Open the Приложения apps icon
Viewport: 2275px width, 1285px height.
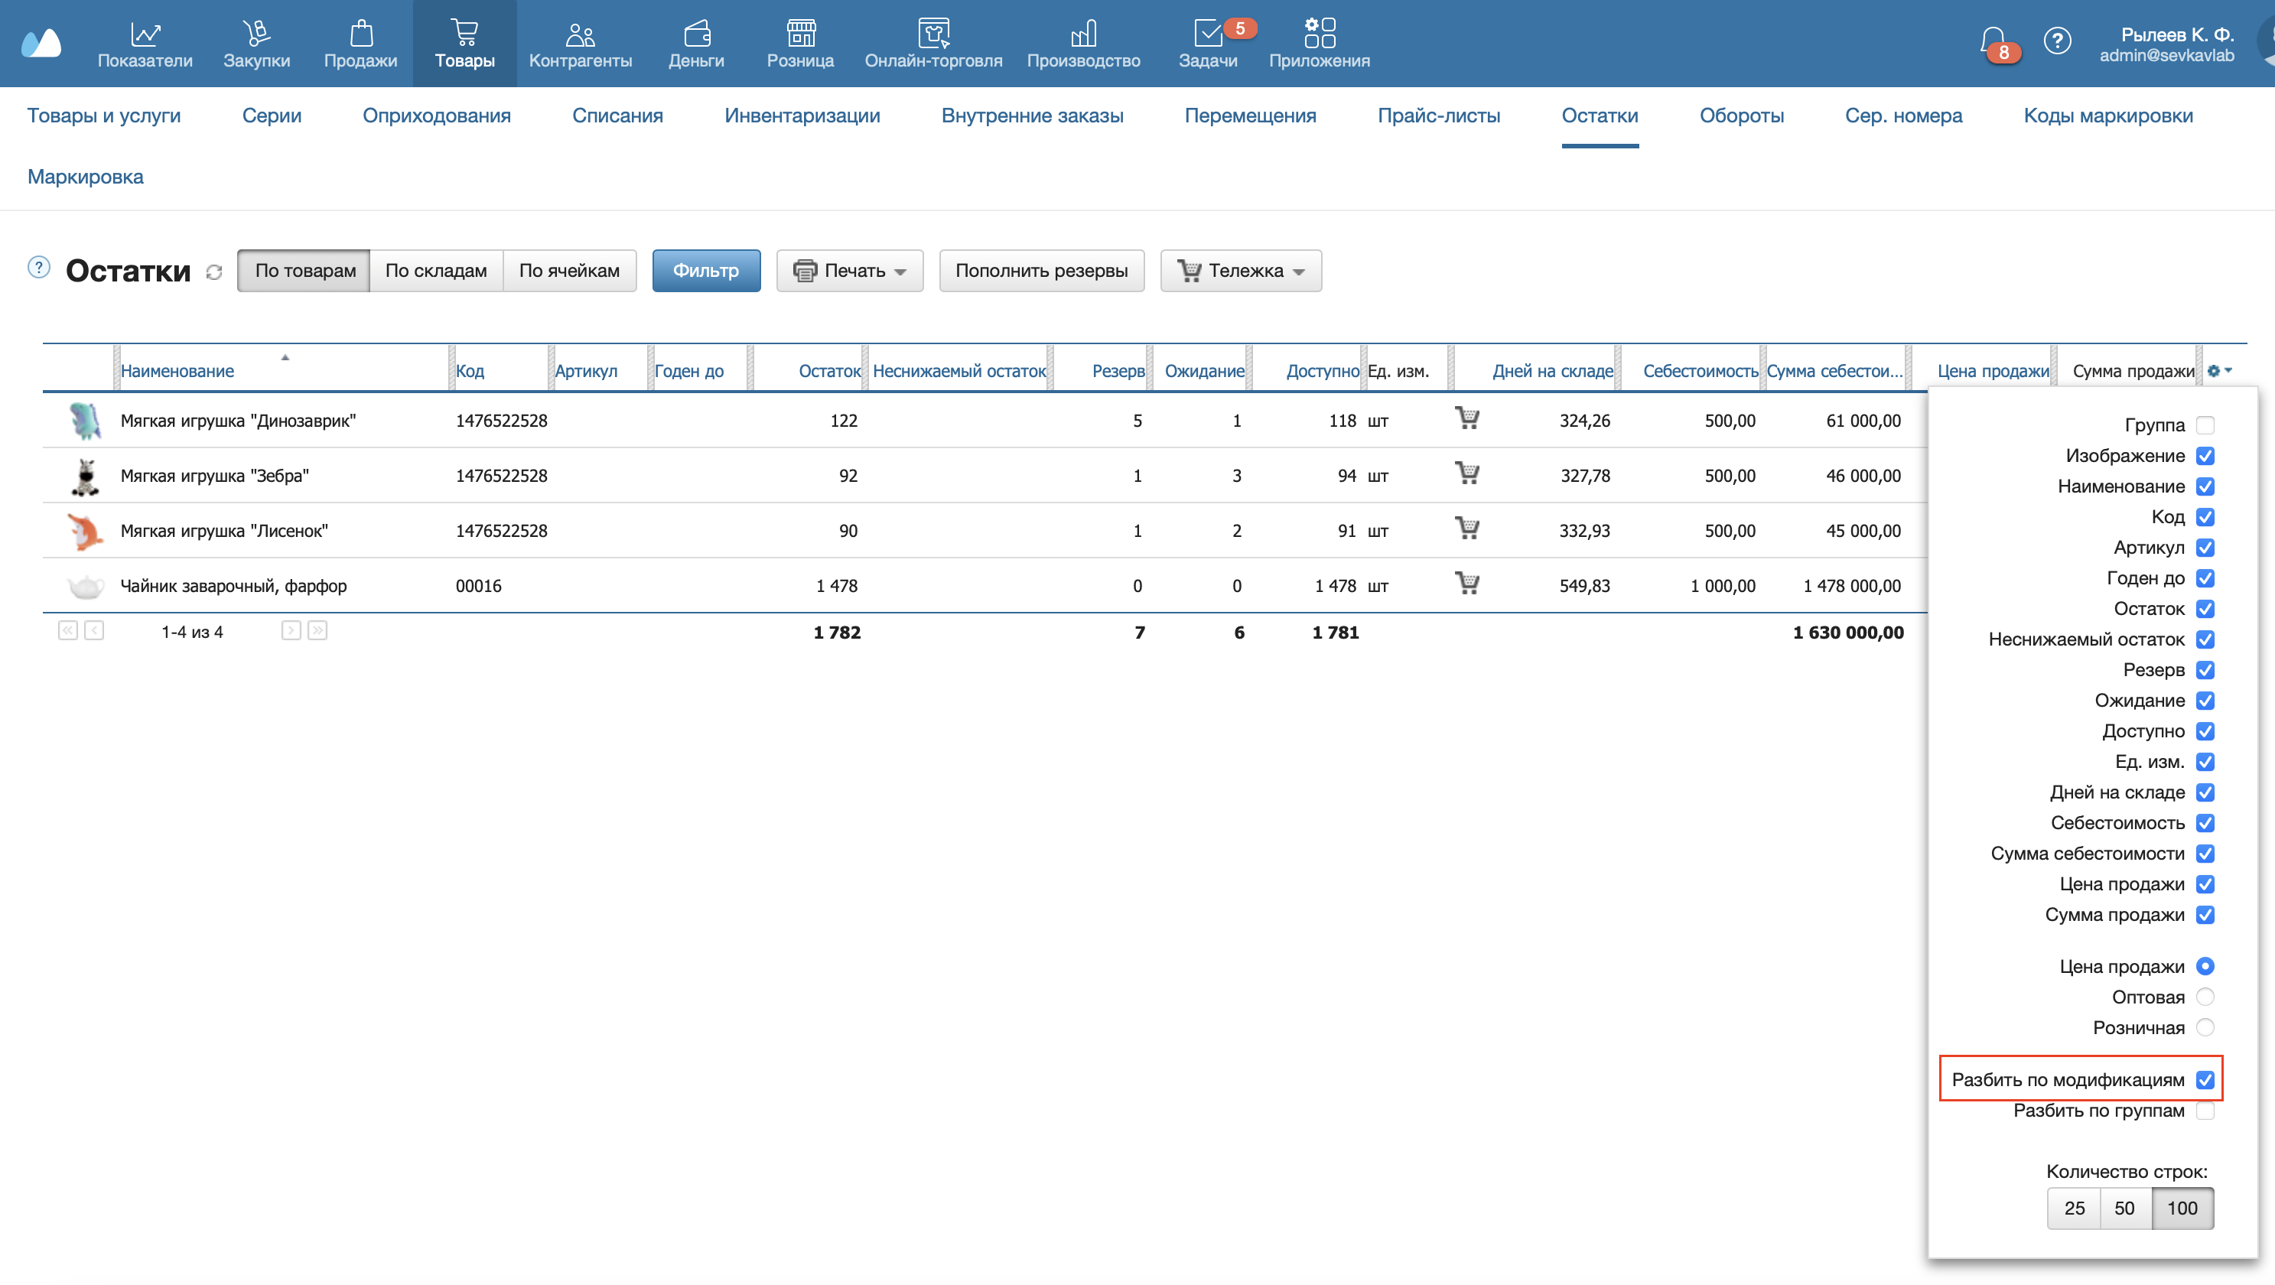(x=1320, y=34)
